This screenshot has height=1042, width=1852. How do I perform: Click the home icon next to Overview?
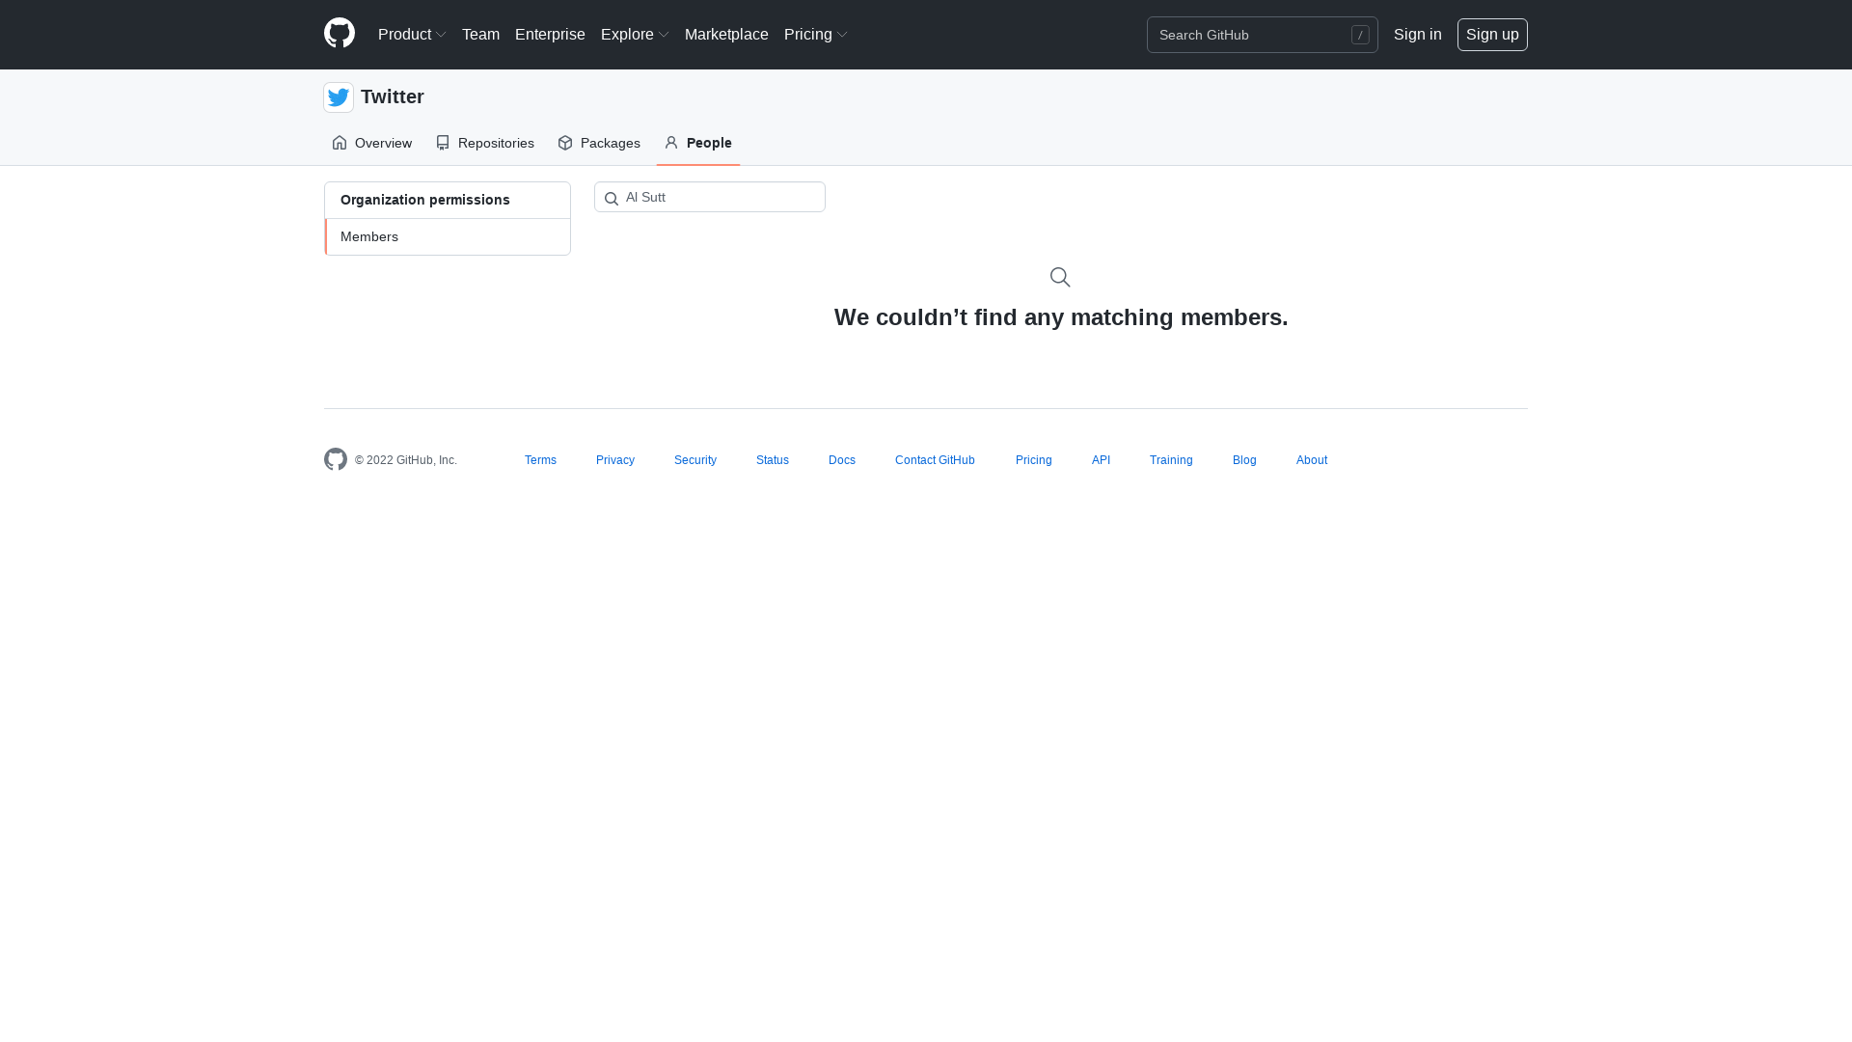(x=339, y=142)
